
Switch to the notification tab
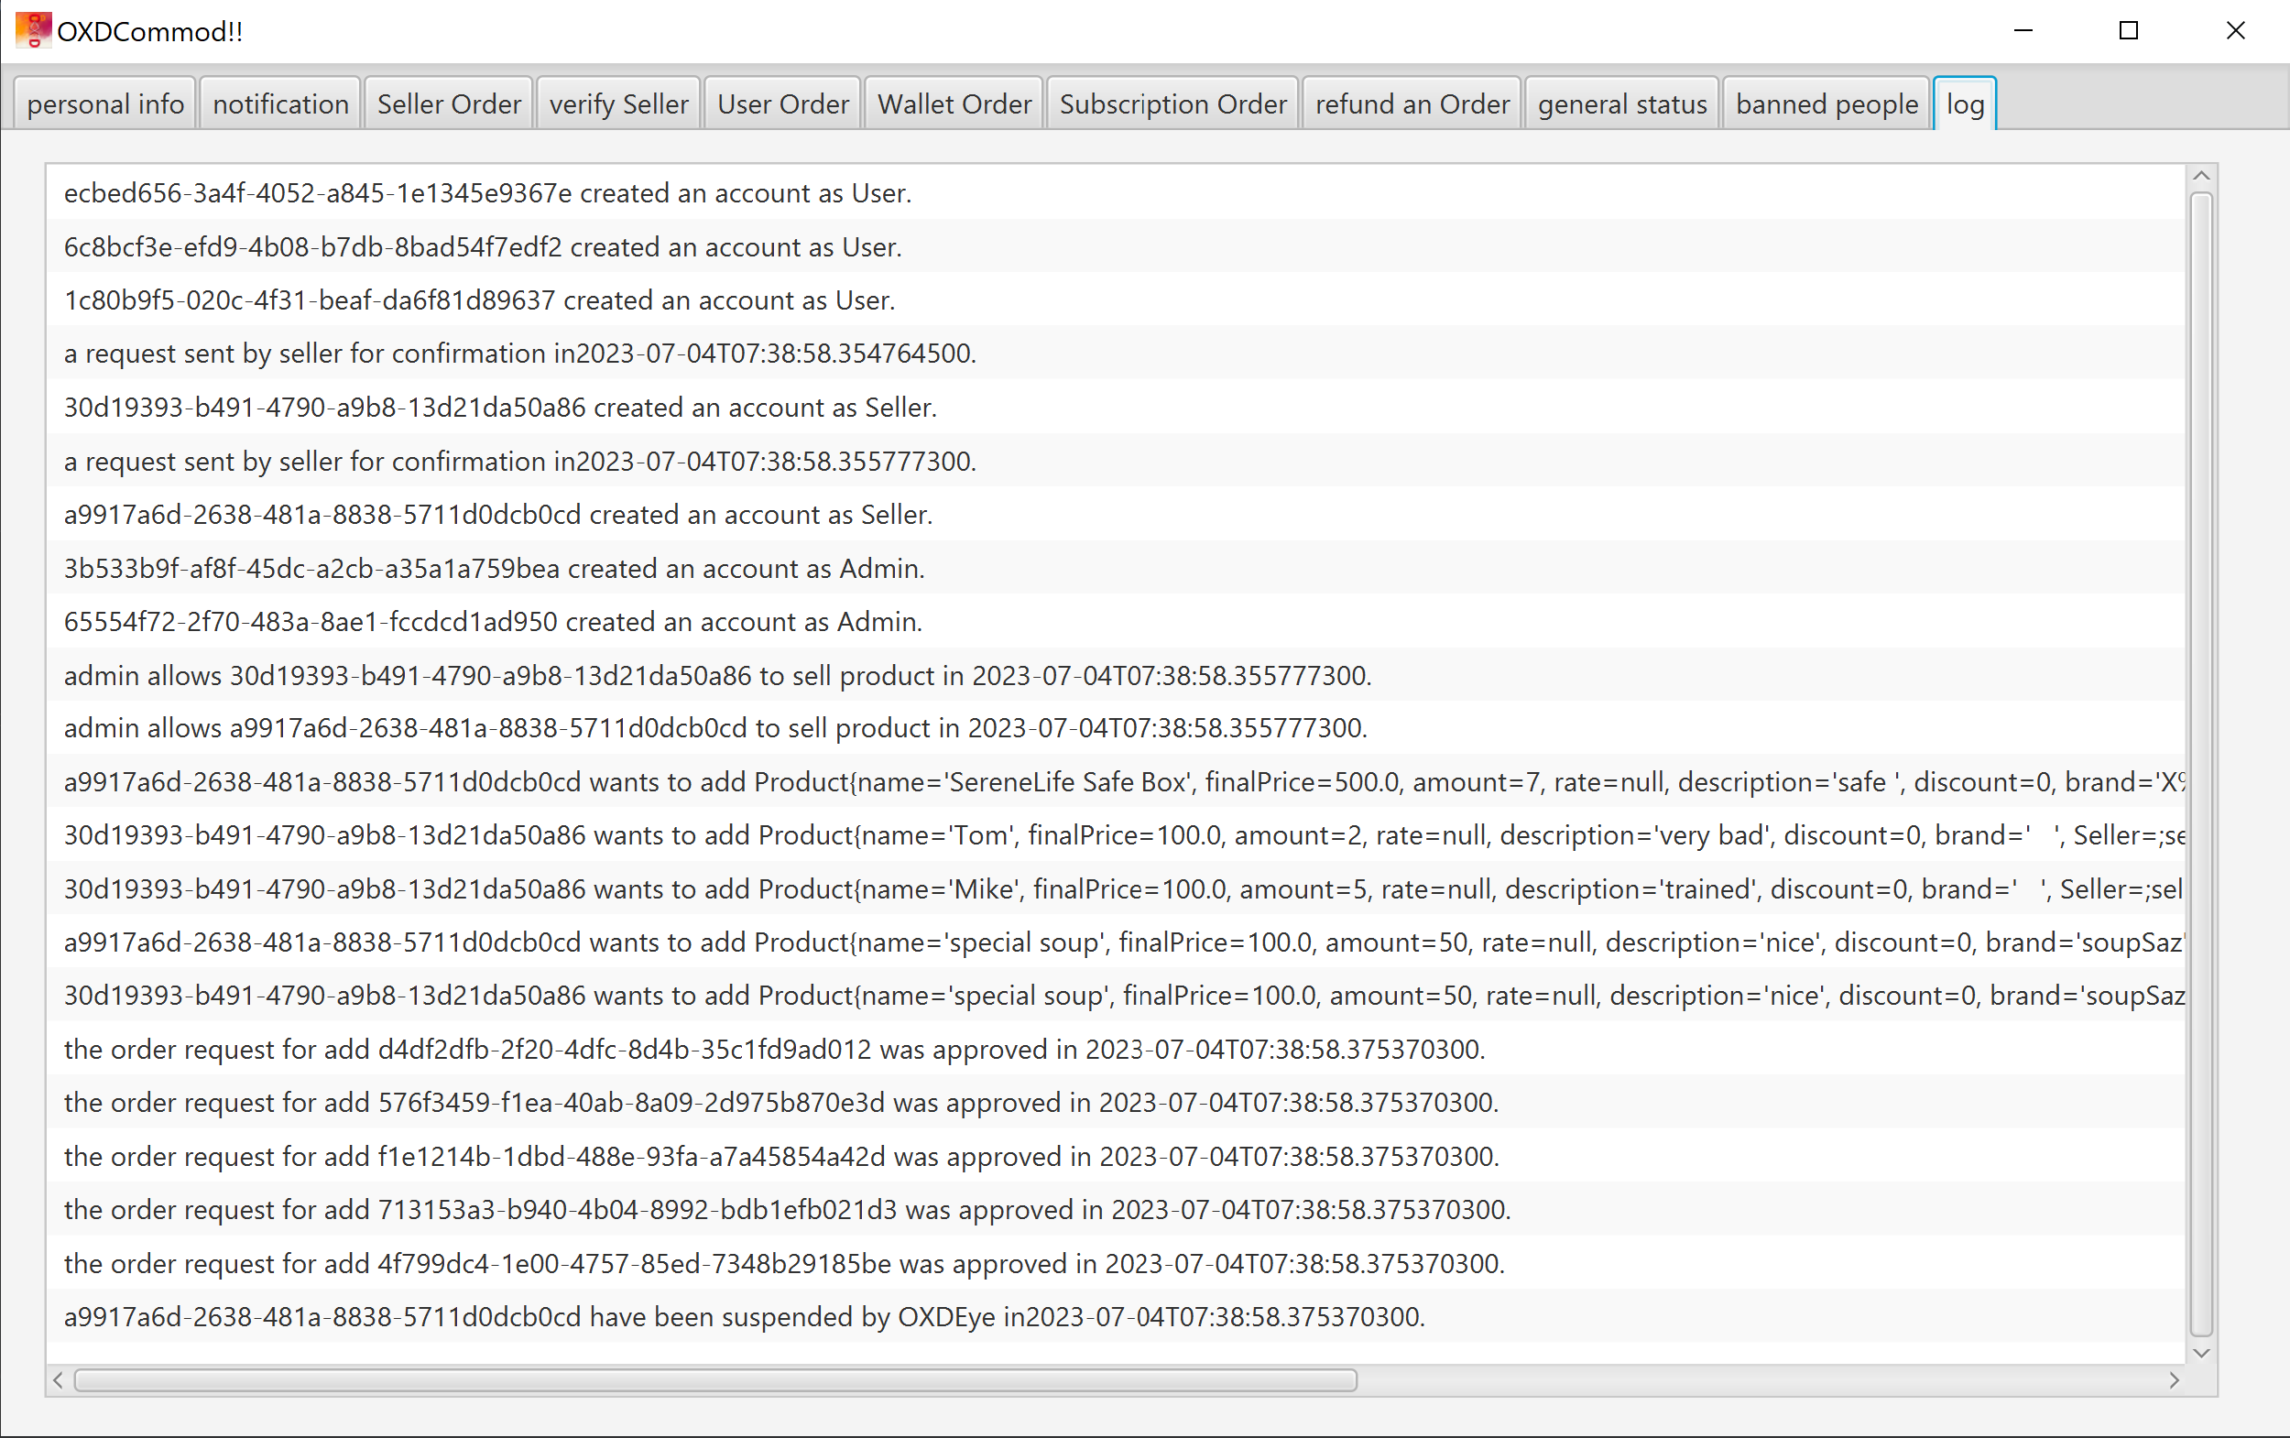[x=280, y=103]
